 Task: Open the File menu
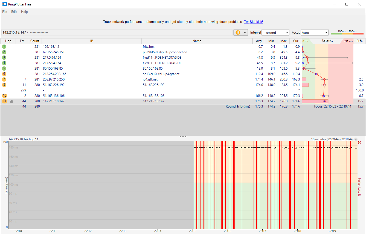click(x=5, y=12)
